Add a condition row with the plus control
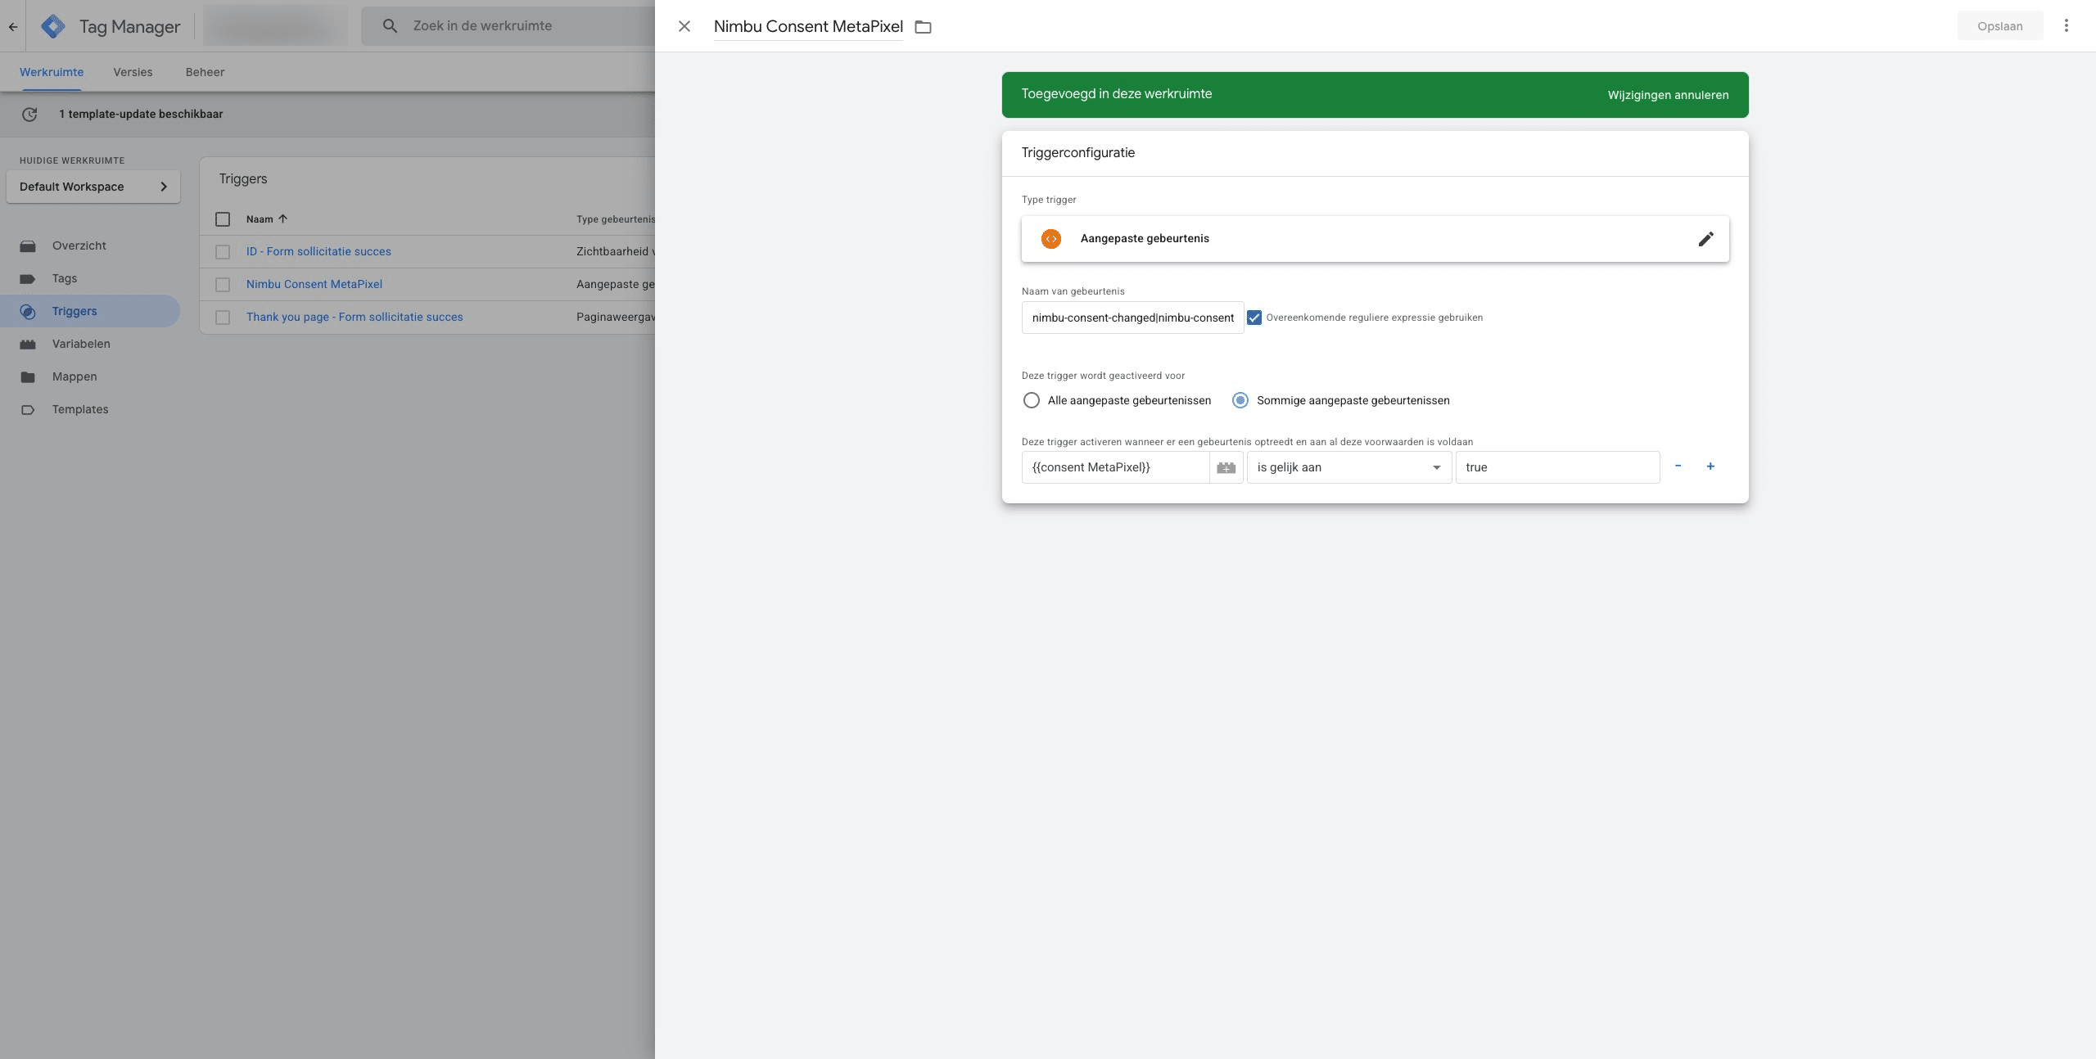 (x=1710, y=466)
